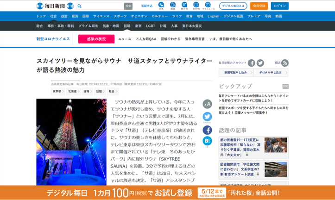Open the ライフ menu item
This screenshot has height=200, width=335.
click(x=177, y=16)
